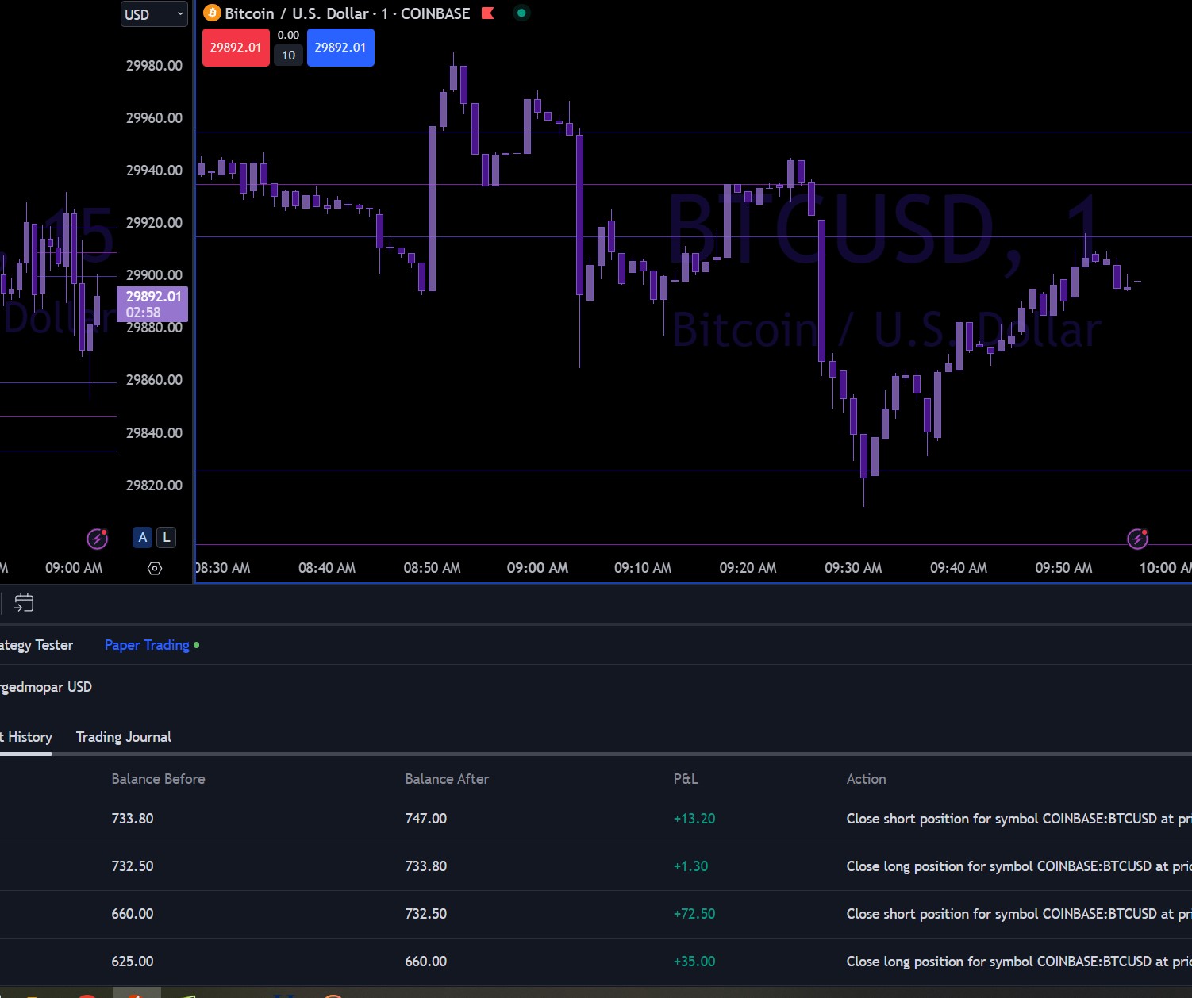Viewport: 1192px width, 998px height.
Task: Open the Bitcoin / U.S. Dollar symbol title
Action: pyautogui.click(x=297, y=13)
